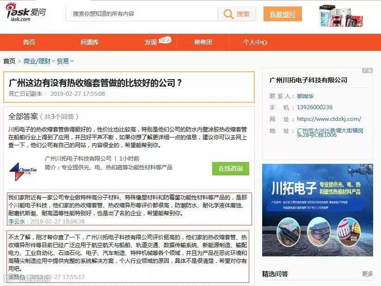Click the middle round product image in banner

point(319,232)
